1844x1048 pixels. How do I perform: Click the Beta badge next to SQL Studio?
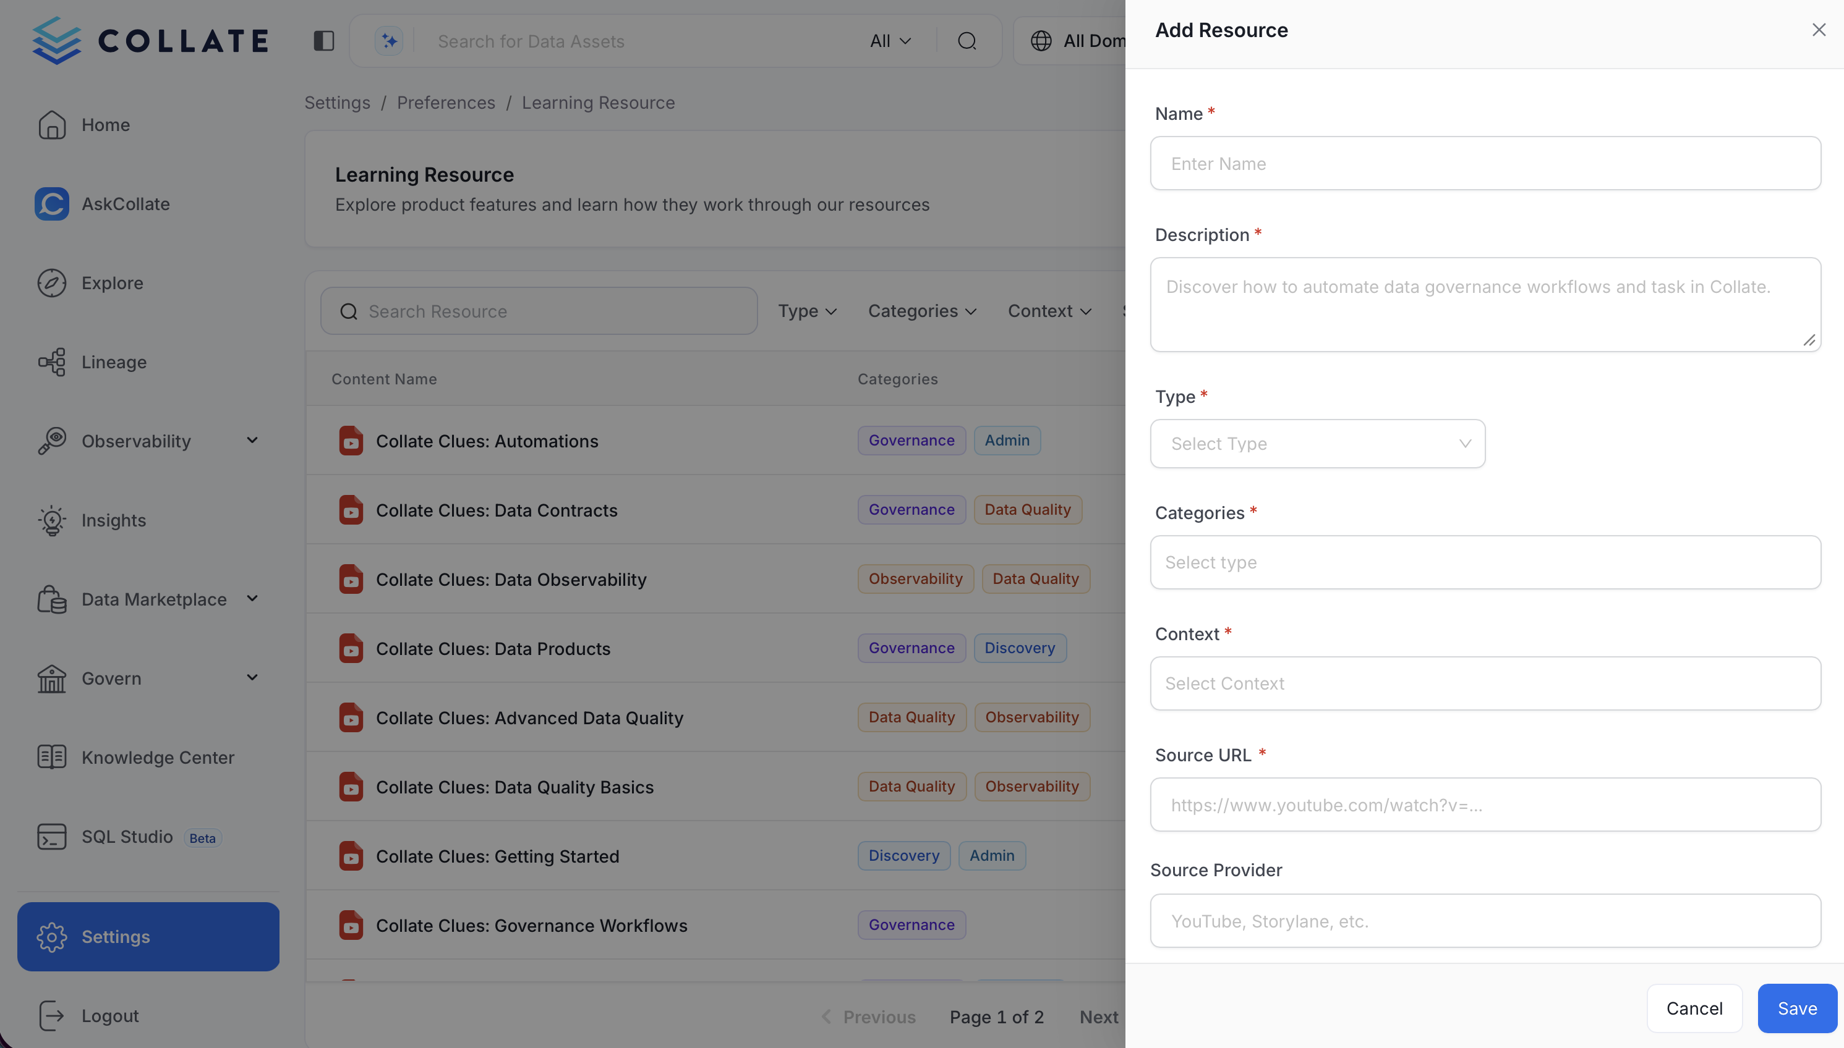(x=202, y=838)
